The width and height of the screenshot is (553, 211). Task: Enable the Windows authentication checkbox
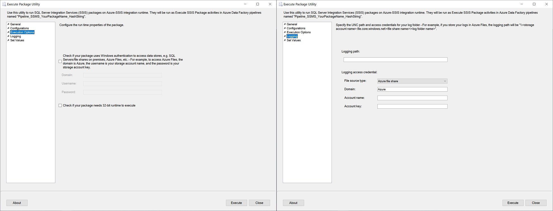(x=60, y=61)
